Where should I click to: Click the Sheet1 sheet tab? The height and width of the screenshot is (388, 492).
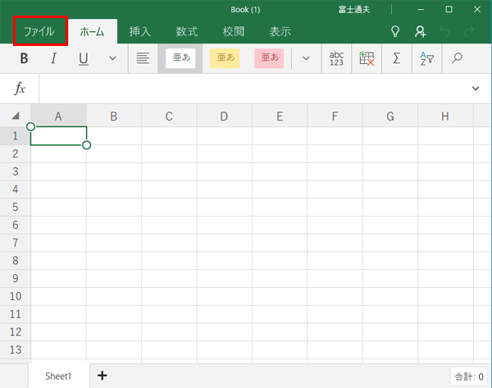pyautogui.click(x=58, y=376)
